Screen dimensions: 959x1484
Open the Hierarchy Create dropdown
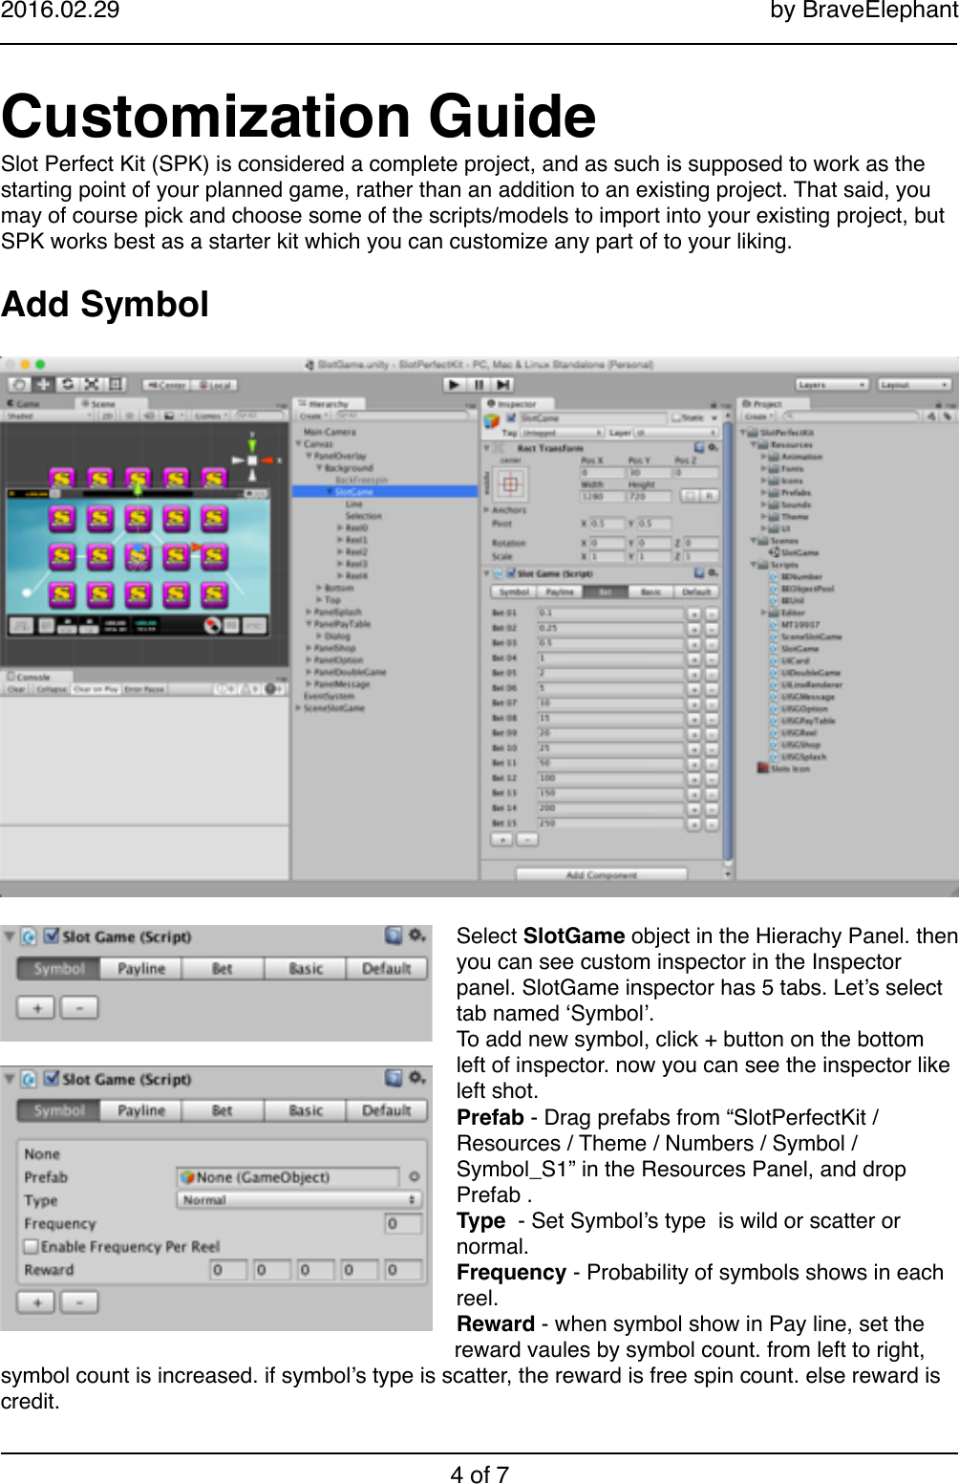pyautogui.click(x=313, y=416)
